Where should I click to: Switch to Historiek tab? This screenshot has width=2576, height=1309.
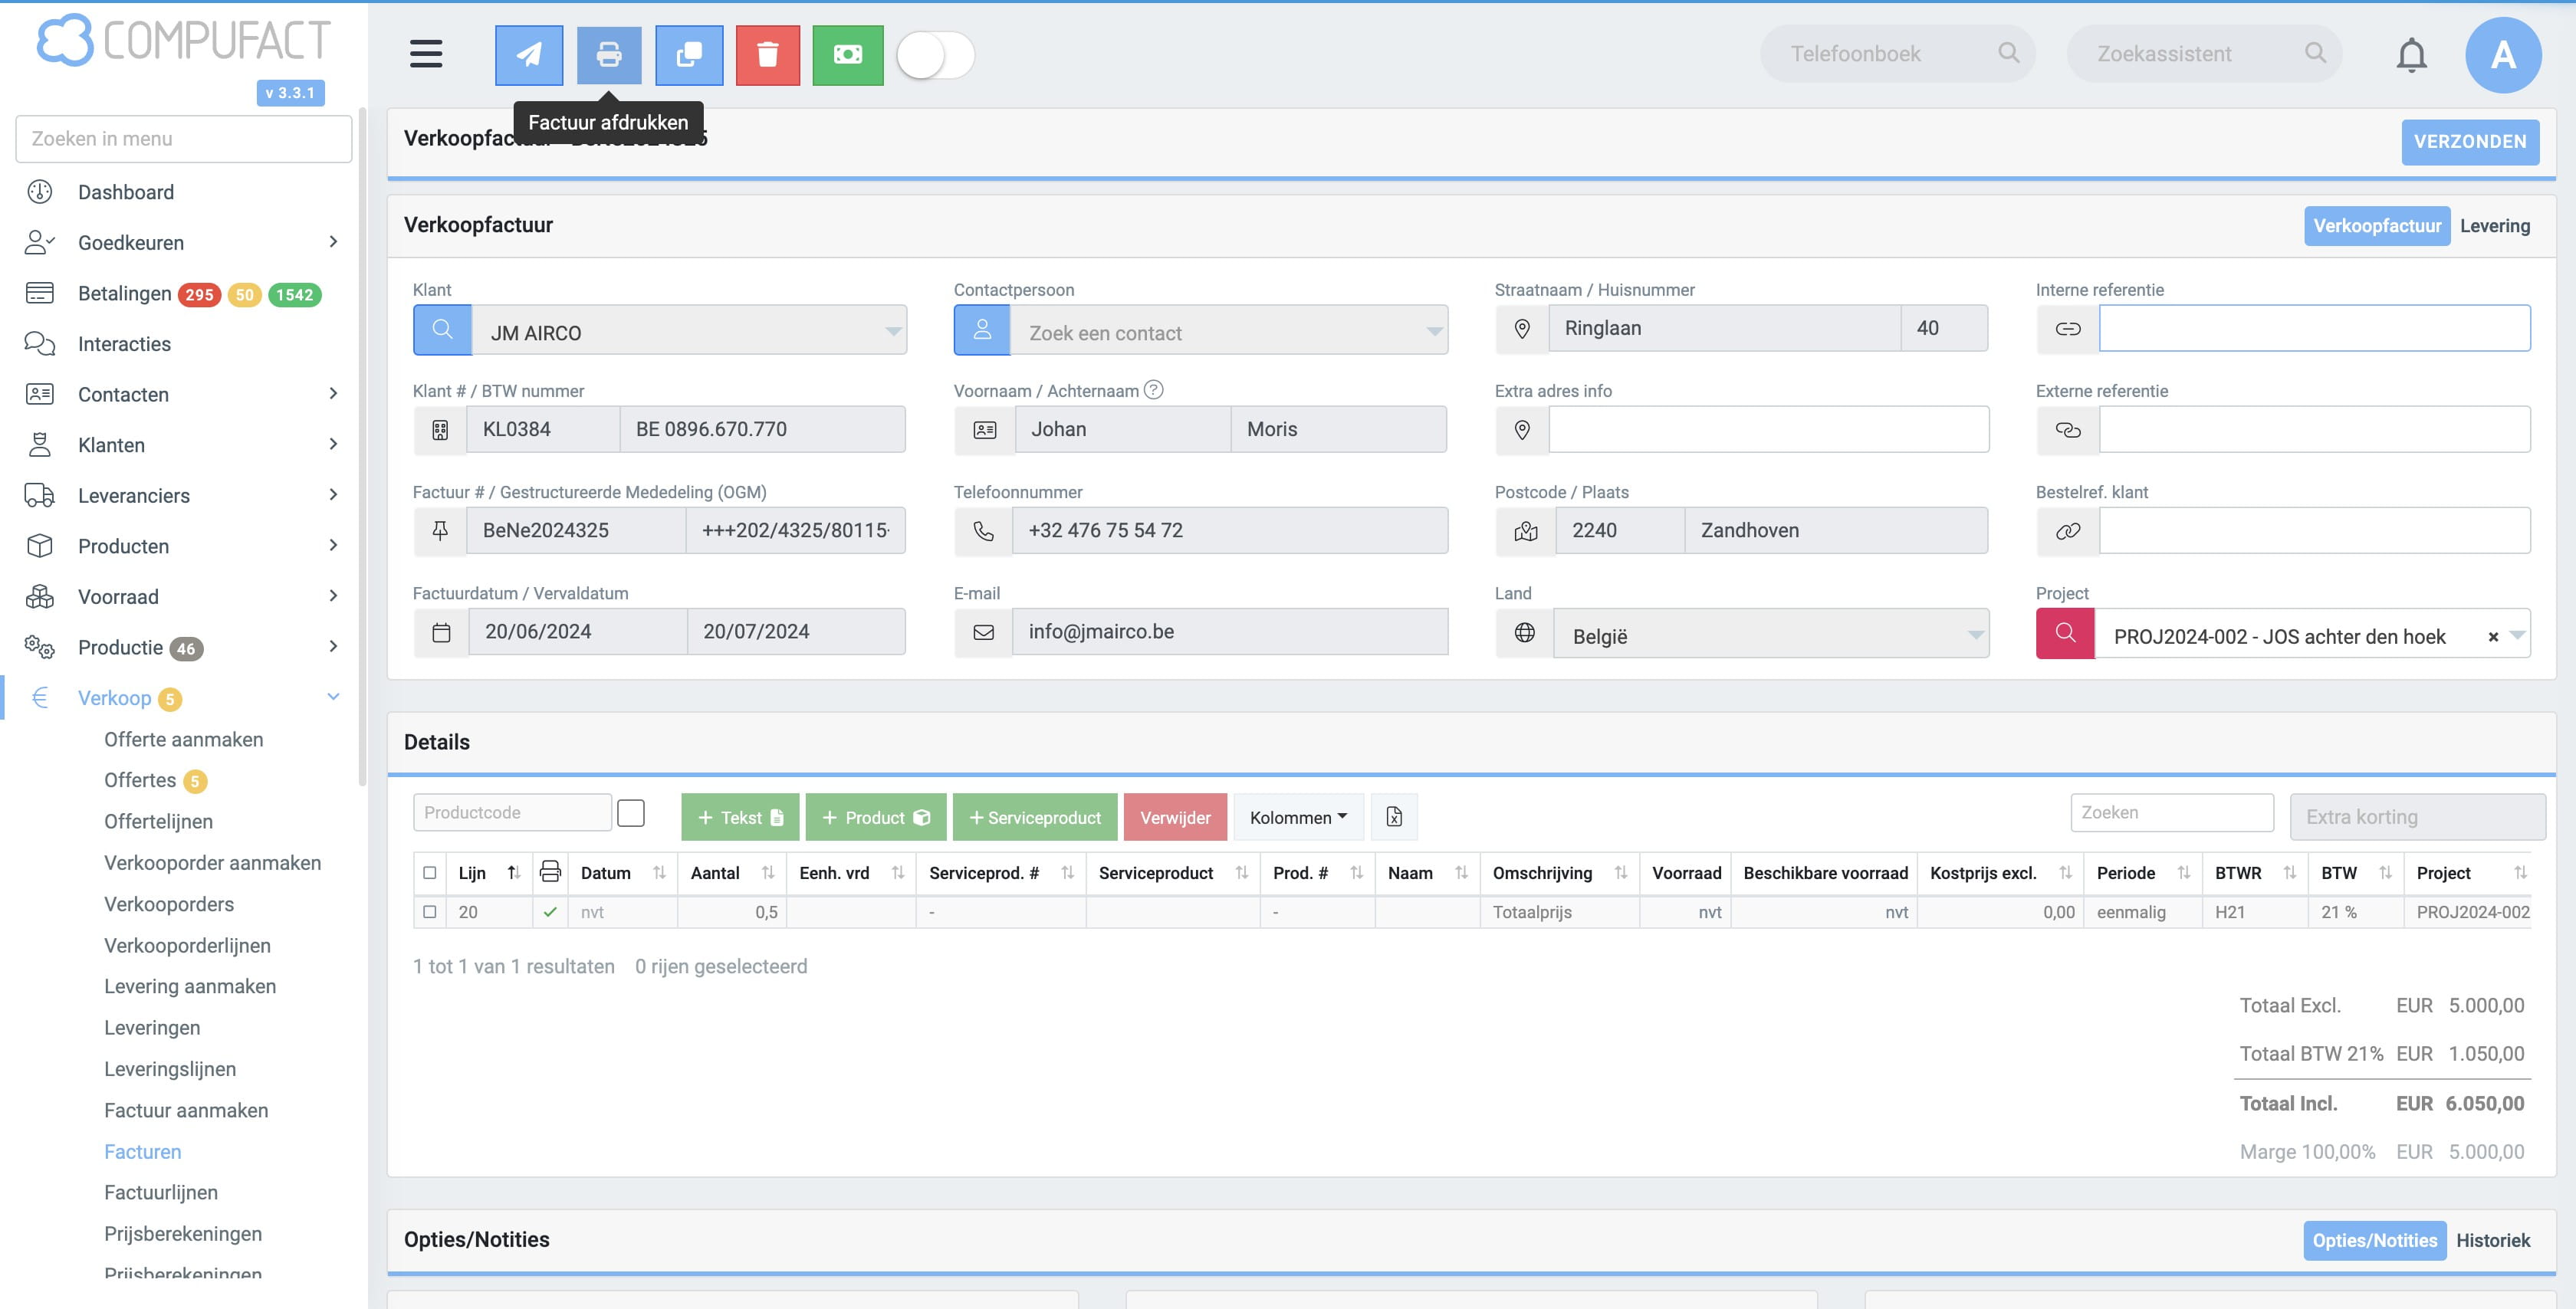pos(2493,1240)
